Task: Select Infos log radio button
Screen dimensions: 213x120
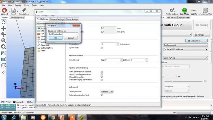Action: pos(28,102)
